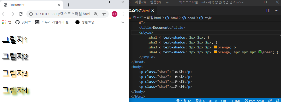The height and width of the screenshot is (102, 281).
Task: Change language mode HTML in status bar
Action: 236,101
